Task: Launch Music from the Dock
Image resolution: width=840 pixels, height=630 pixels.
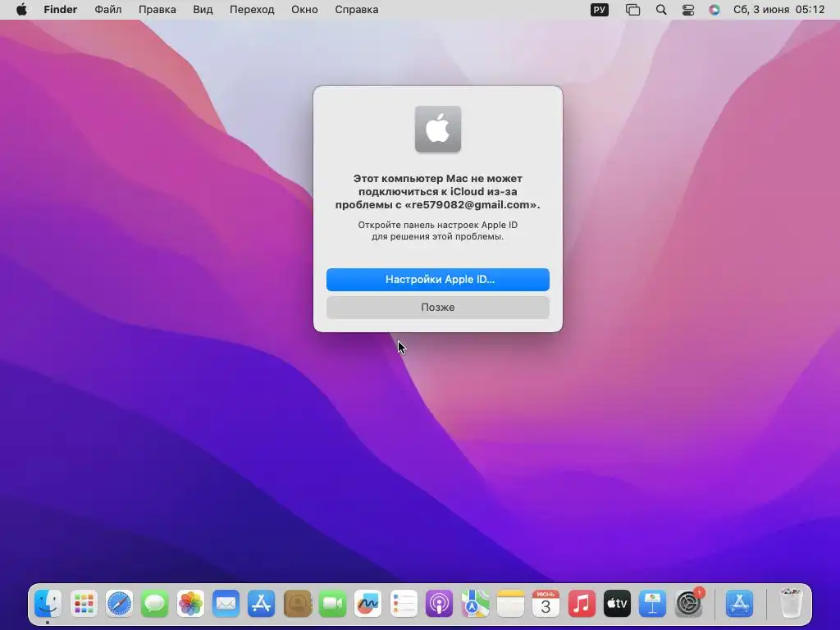Action: point(582,604)
